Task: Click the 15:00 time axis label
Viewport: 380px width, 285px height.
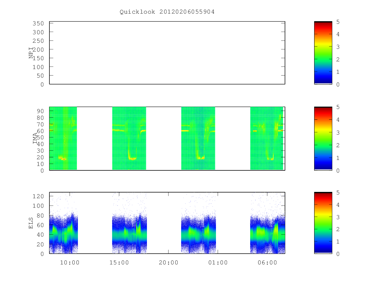Action: 119,263
